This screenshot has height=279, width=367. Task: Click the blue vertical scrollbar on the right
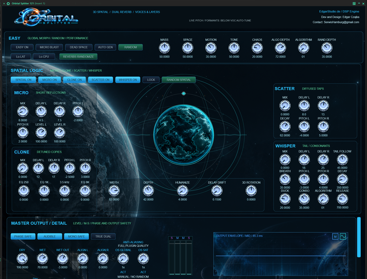coord(359,237)
